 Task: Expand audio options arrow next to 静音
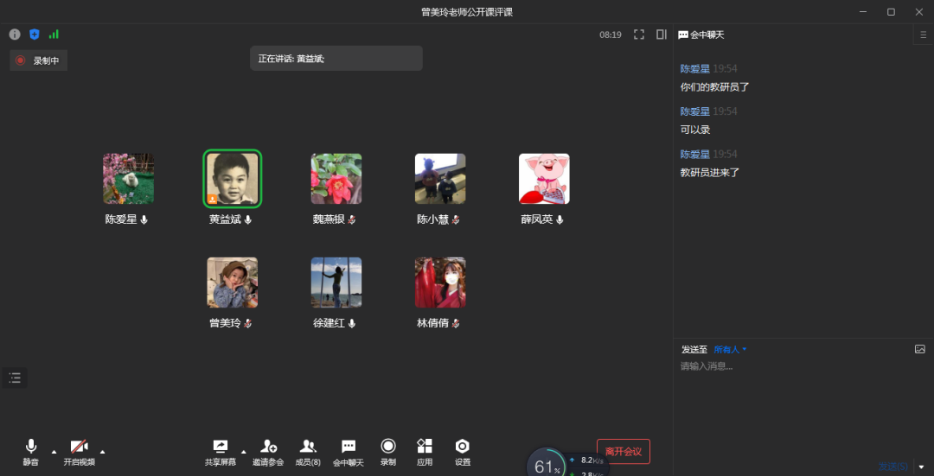coord(54,452)
